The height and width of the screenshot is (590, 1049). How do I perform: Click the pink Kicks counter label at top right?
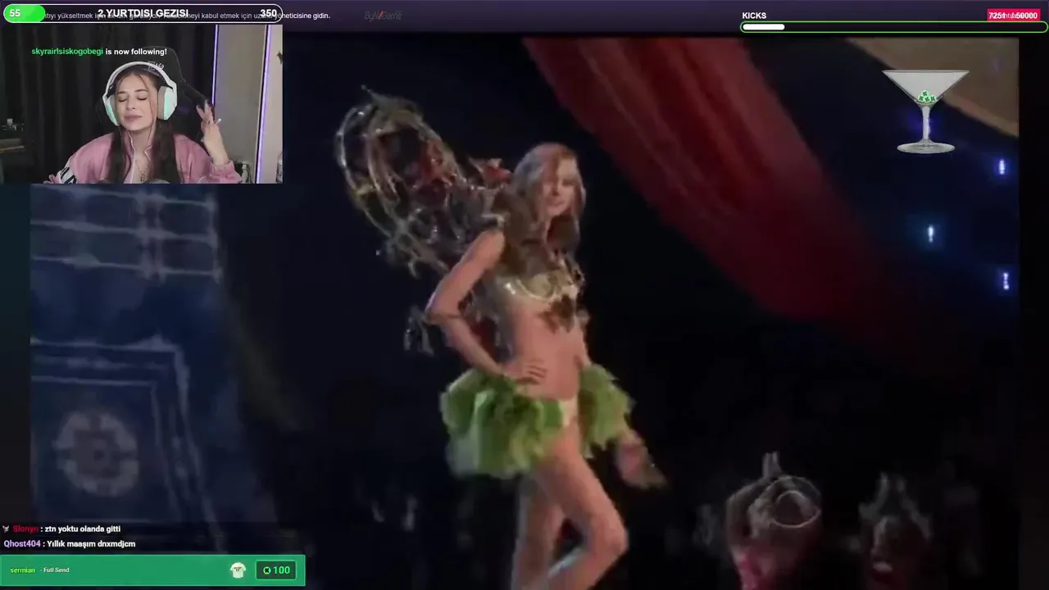coord(1013,16)
